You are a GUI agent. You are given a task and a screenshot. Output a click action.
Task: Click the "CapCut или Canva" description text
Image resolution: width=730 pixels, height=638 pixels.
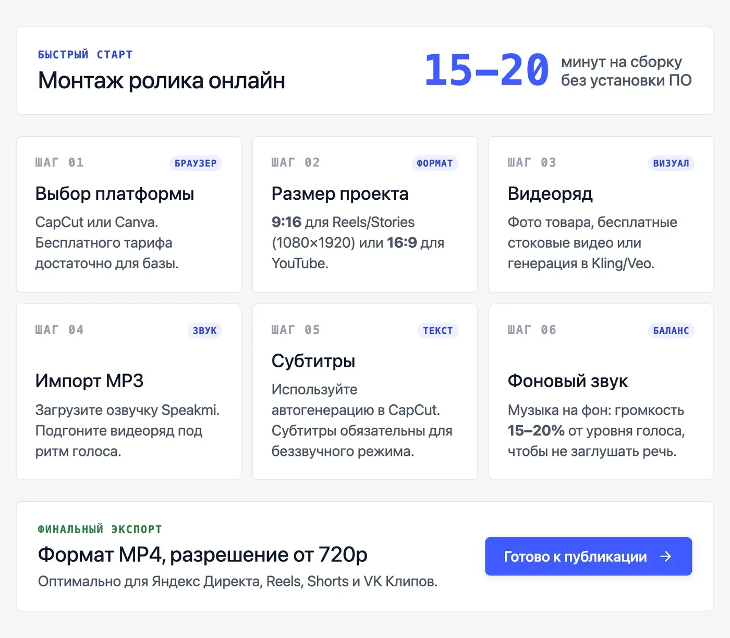(96, 222)
